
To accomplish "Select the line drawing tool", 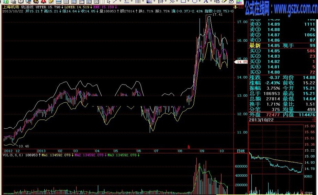I will [x=115, y=1].
